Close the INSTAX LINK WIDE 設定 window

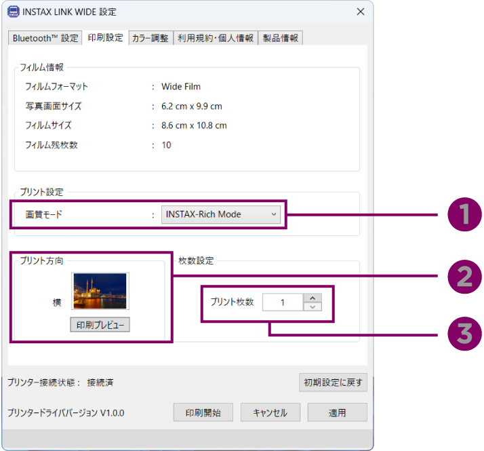coord(360,12)
